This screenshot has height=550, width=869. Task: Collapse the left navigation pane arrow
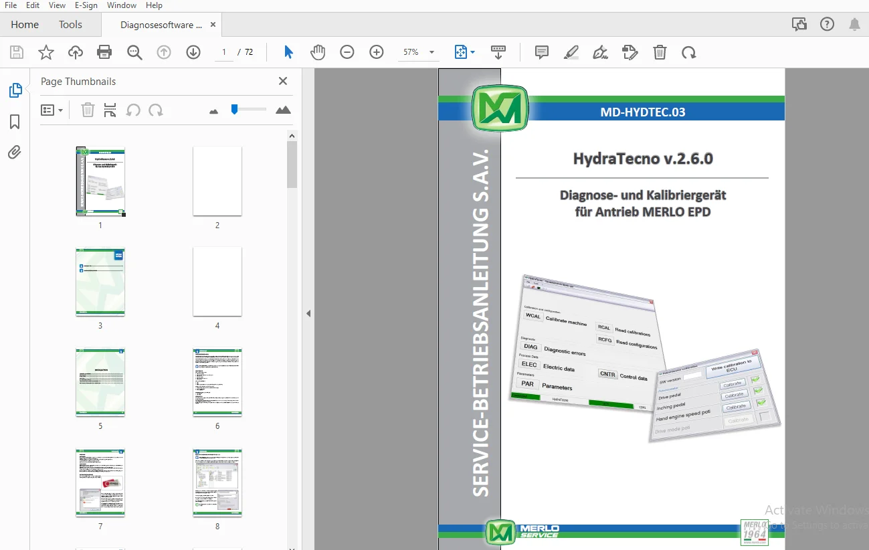pyautogui.click(x=308, y=313)
